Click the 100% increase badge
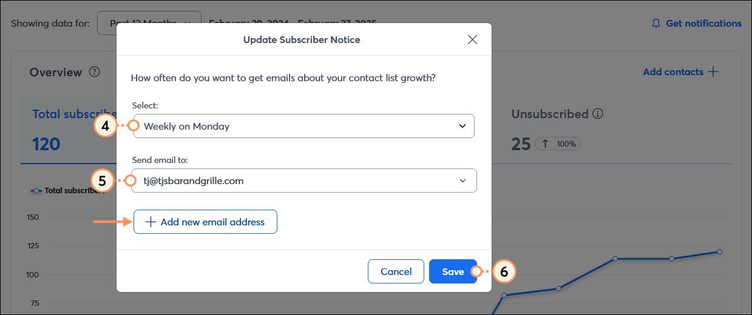This screenshot has height=315, width=752. (x=558, y=144)
